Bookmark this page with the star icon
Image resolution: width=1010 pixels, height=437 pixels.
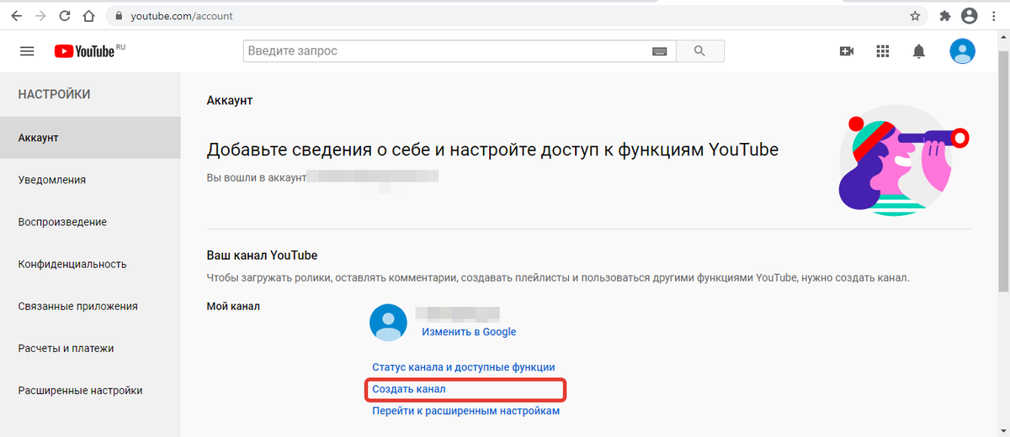click(915, 16)
